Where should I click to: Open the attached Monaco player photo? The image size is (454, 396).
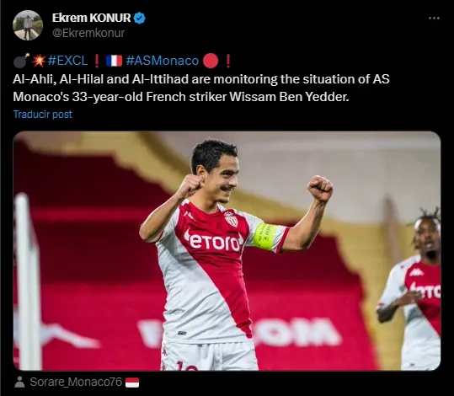(227, 251)
